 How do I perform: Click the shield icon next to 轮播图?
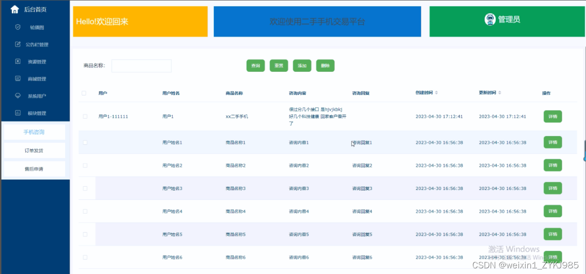pos(18,27)
